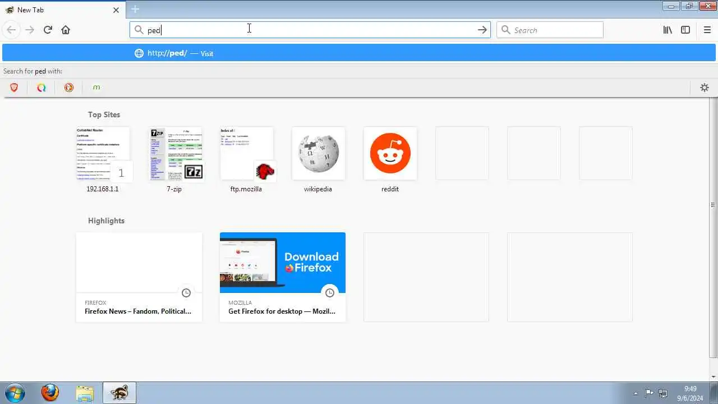The height and width of the screenshot is (404, 718).
Task: Click the Top Sites heading
Action: click(104, 114)
